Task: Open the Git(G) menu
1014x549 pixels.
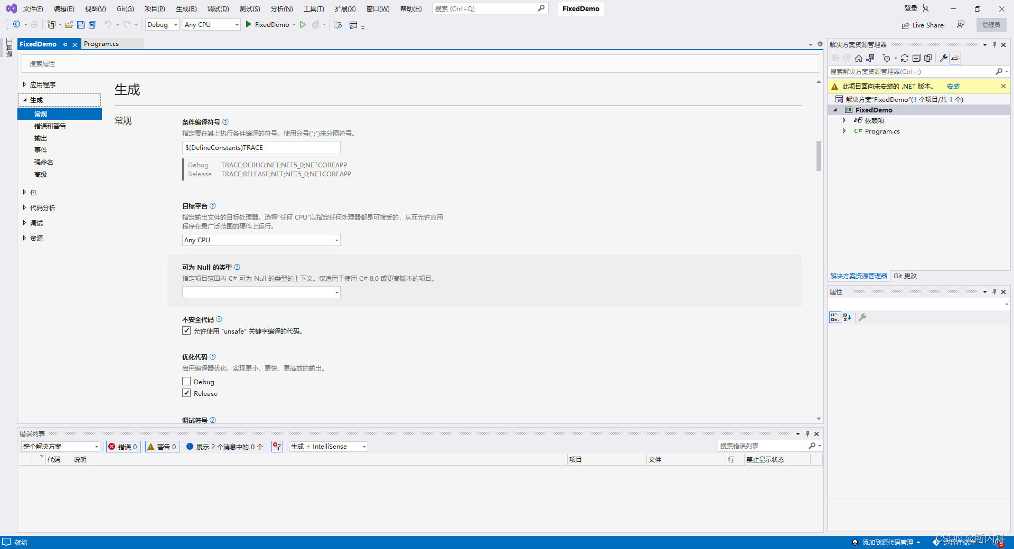Action: point(125,9)
